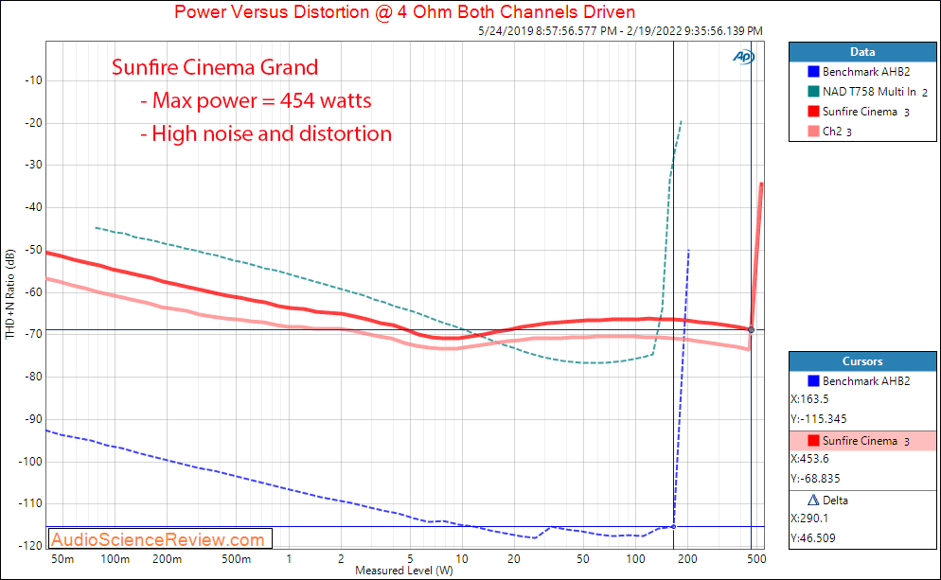Click the THD+N Ratio (dB) axis label
The width and height of the screenshot is (941, 580).
[x=9, y=294]
